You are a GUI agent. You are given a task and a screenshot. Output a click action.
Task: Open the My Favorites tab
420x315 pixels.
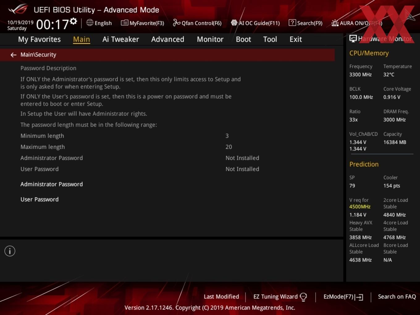[x=39, y=39]
